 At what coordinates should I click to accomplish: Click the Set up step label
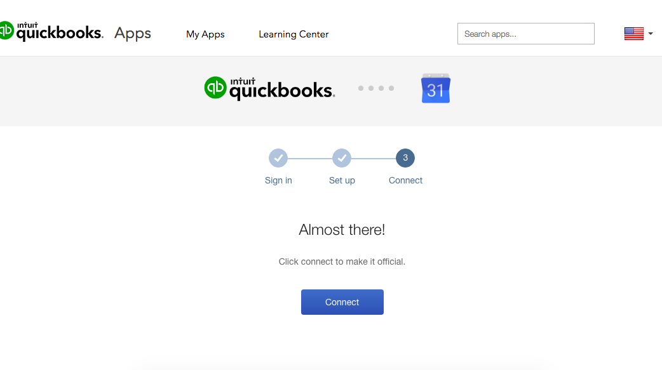[x=342, y=180]
